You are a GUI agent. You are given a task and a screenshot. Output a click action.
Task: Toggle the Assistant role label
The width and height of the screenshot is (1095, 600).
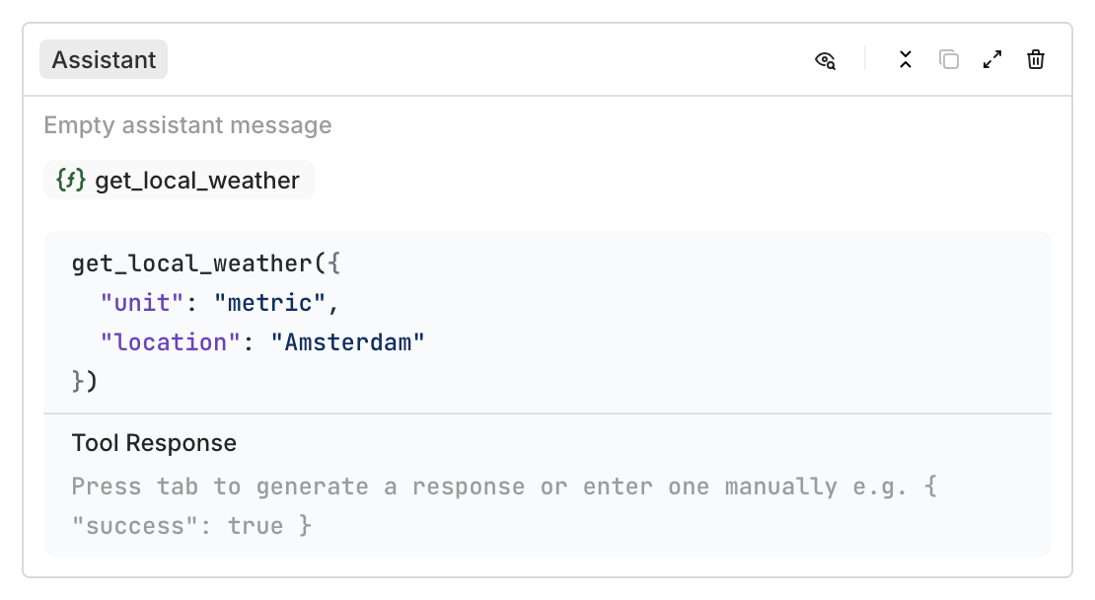(x=104, y=59)
